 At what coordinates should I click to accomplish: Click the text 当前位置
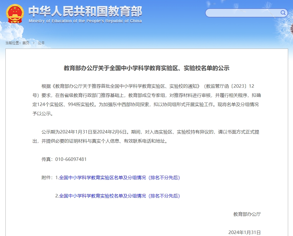click(12, 43)
